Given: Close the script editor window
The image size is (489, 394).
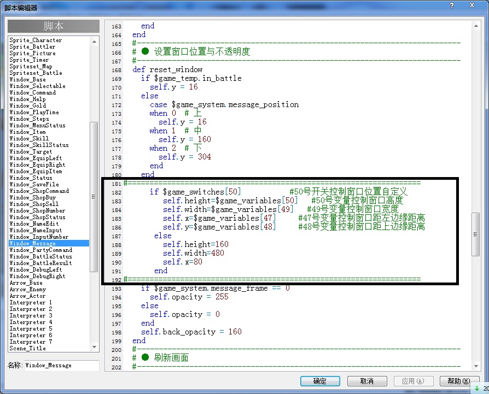Looking at the screenshot, I should point(472,5).
